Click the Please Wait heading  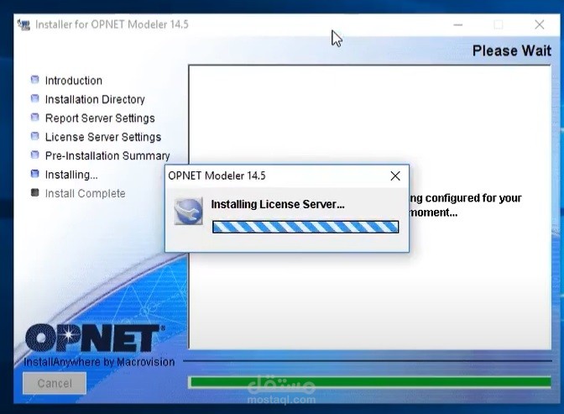[x=511, y=50]
